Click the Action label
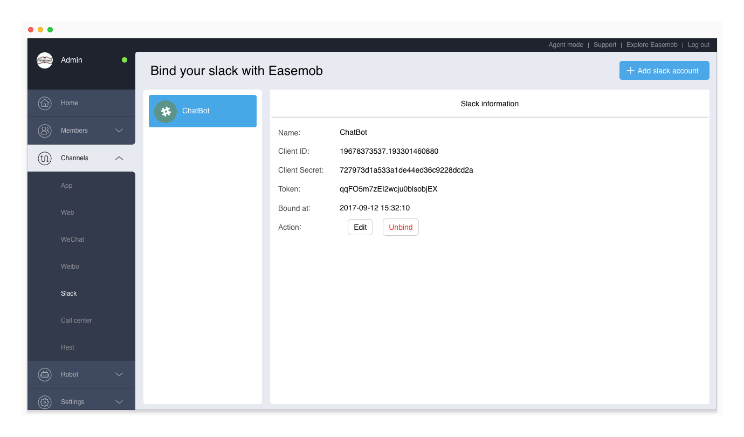744x437 pixels. click(290, 227)
